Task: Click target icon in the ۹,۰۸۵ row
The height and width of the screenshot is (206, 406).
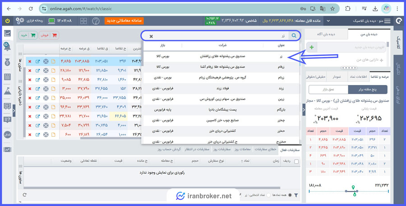Action: point(46,80)
